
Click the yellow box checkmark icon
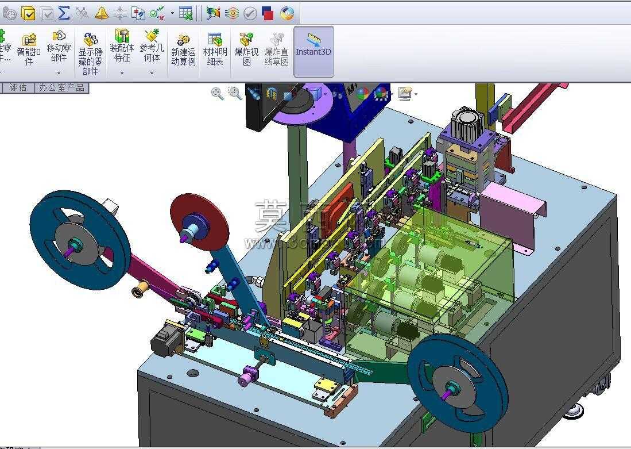coord(28,14)
